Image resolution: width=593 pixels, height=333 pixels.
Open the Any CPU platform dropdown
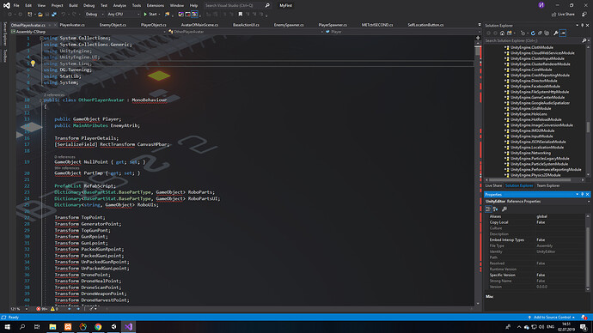[123, 15]
